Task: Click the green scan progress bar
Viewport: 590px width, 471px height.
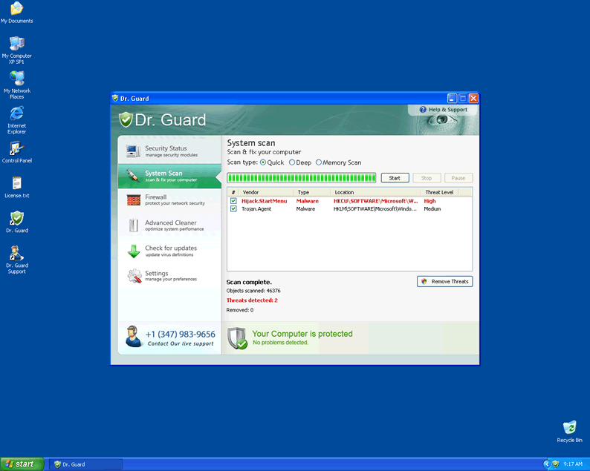Action: pyautogui.click(x=302, y=178)
